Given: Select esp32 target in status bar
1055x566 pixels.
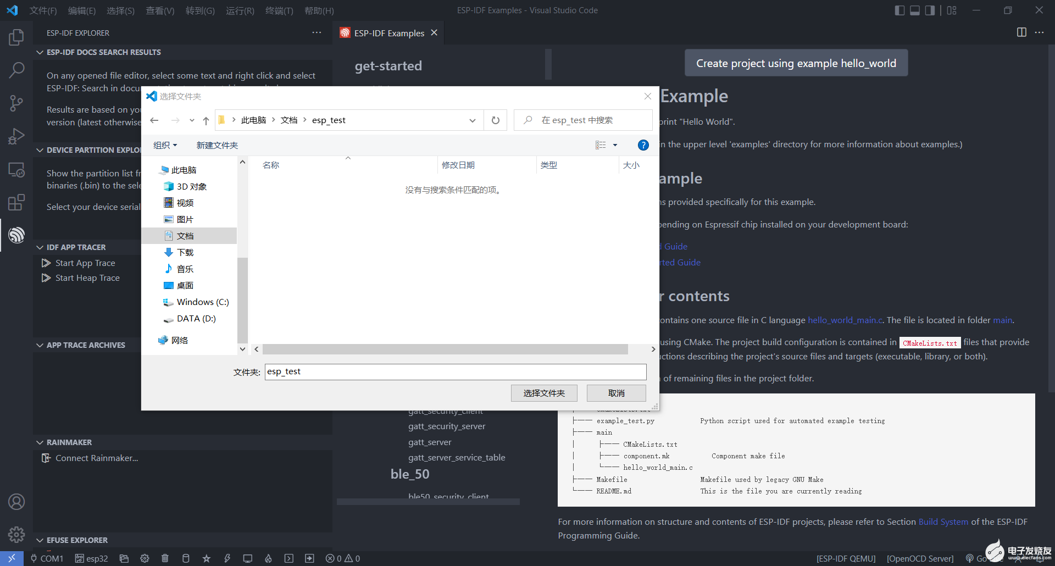Looking at the screenshot, I should pos(92,558).
